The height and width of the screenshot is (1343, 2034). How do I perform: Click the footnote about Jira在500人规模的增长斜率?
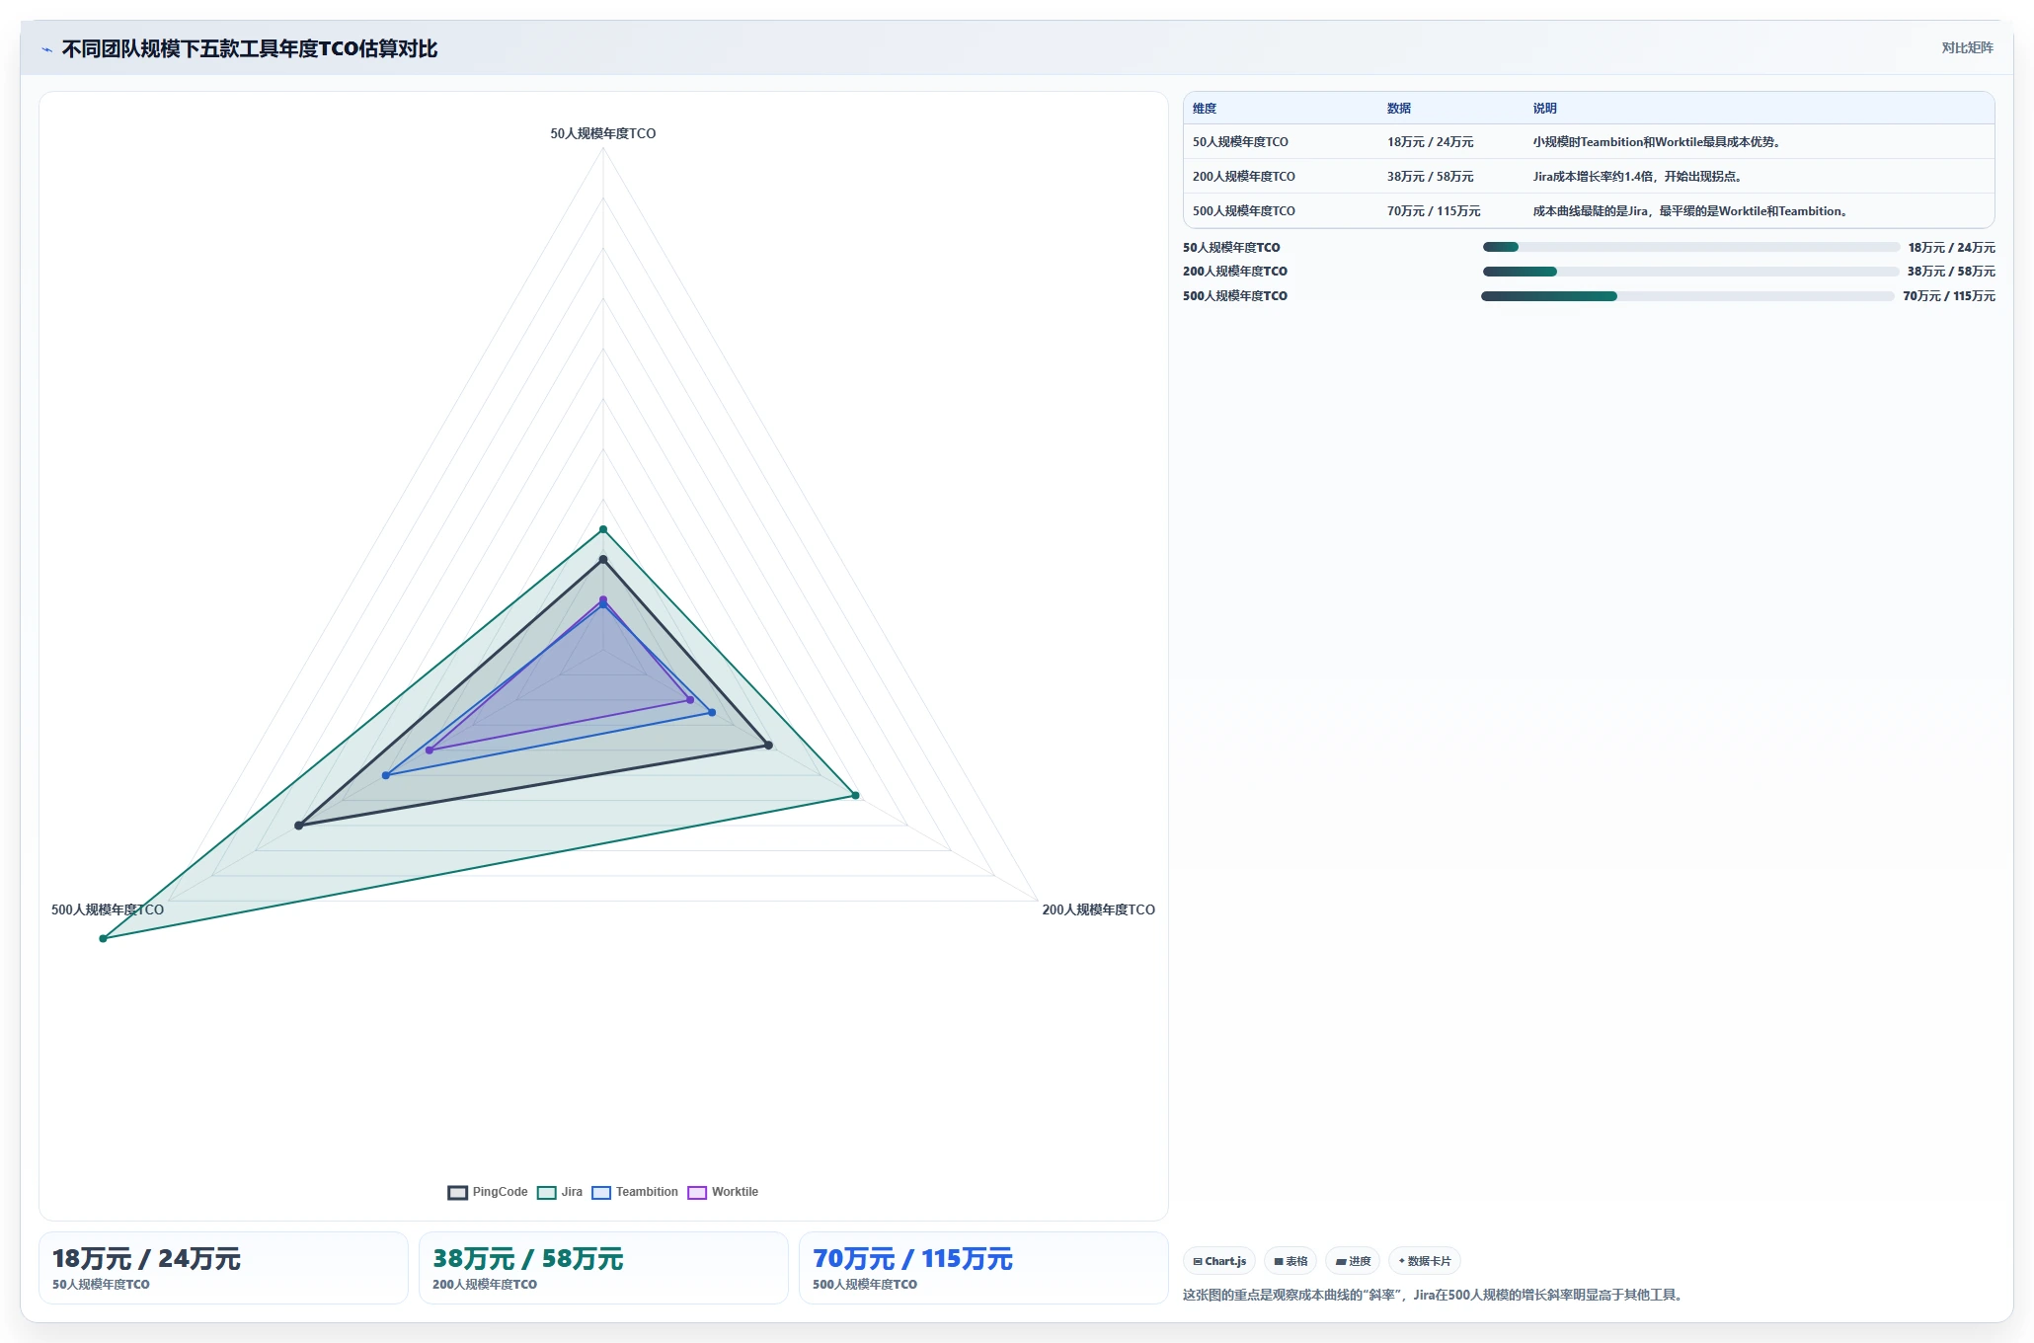pos(1434,1295)
